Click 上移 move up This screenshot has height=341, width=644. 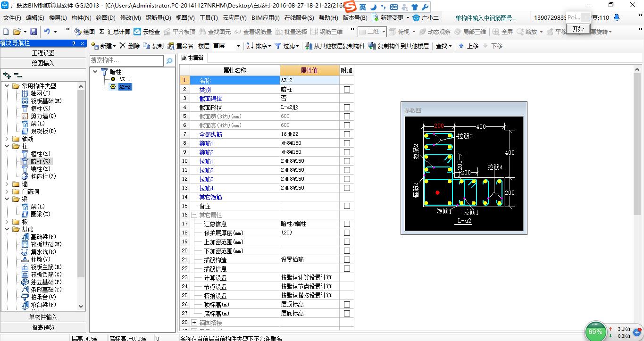point(468,46)
